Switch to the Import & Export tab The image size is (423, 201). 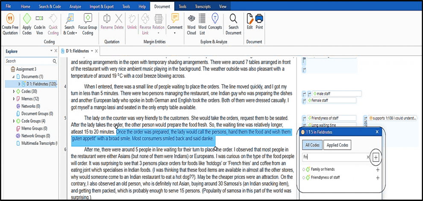(101, 7)
